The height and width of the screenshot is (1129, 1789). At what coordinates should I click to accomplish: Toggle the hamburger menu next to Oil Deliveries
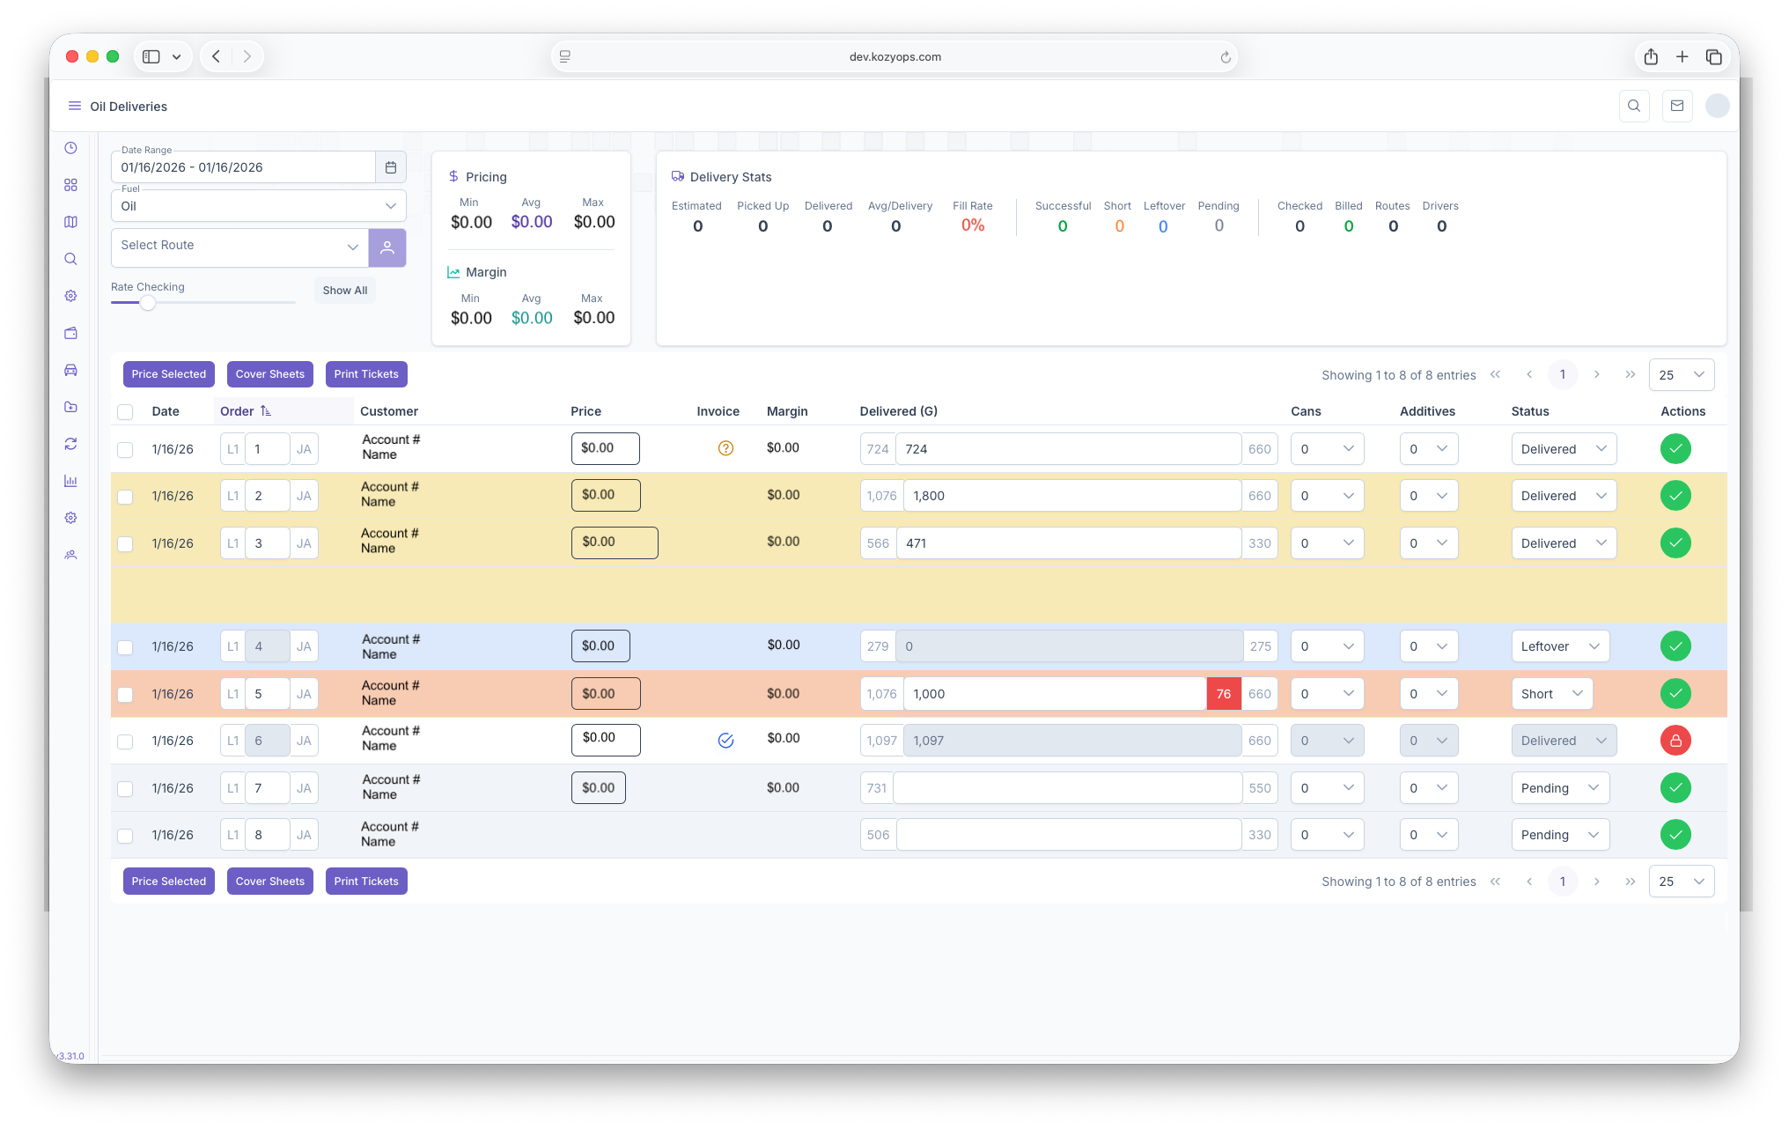[75, 106]
